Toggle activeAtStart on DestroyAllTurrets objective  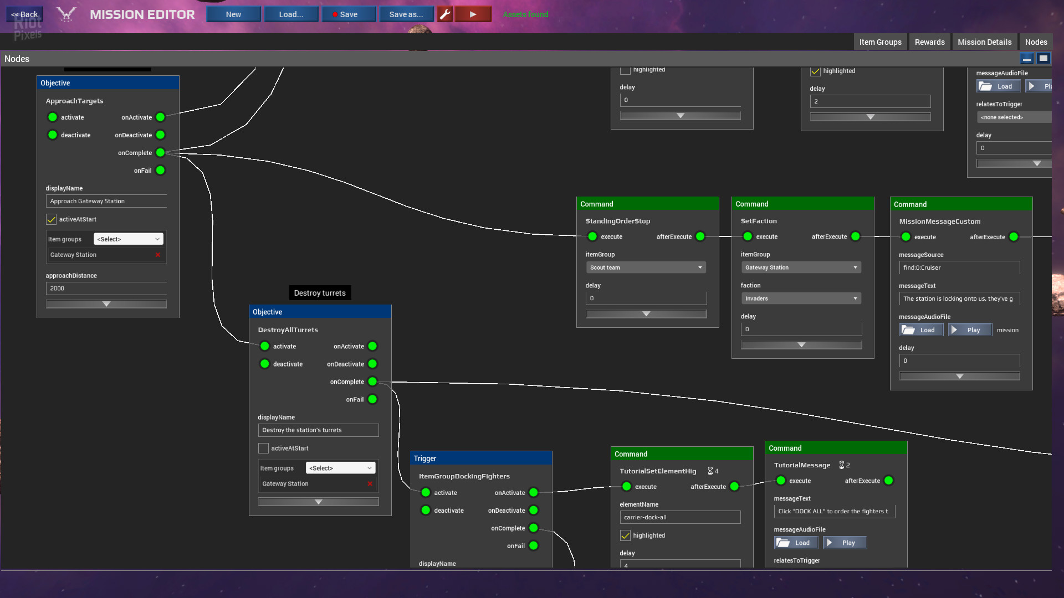263,447
